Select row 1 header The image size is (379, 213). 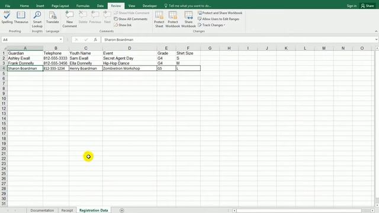tap(4, 53)
